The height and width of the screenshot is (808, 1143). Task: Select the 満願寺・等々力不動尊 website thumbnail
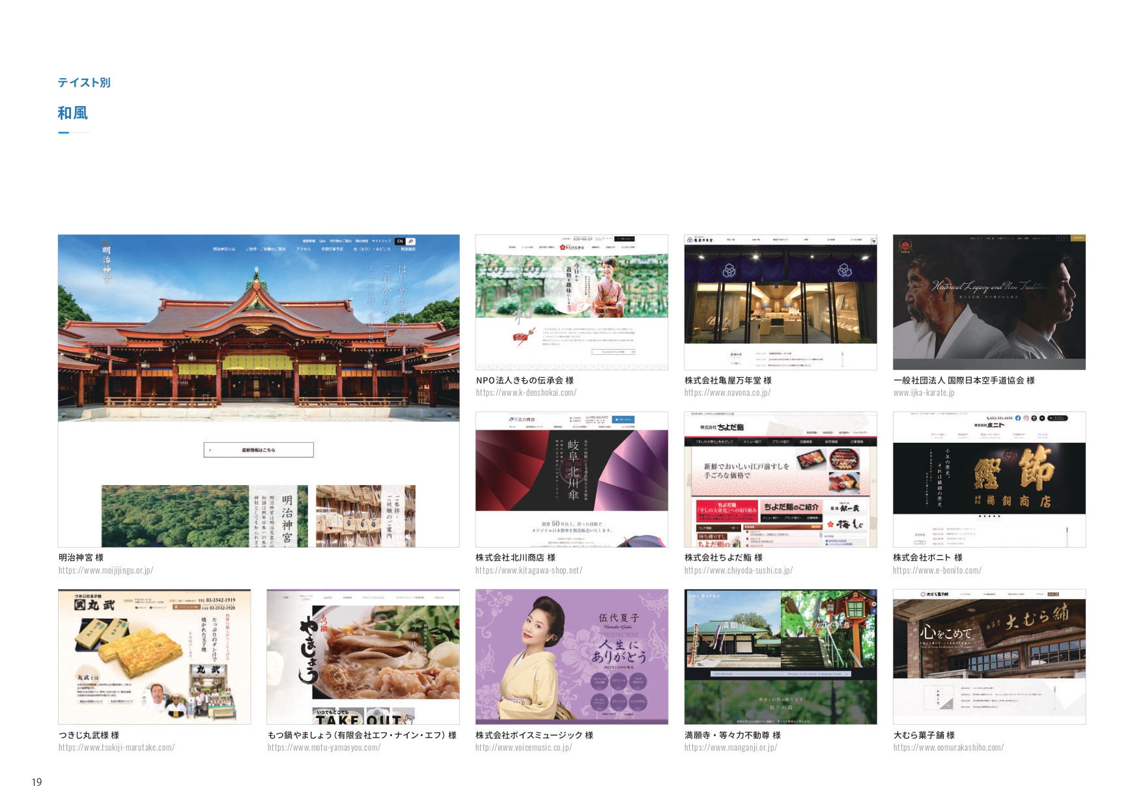(x=780, y=656)
